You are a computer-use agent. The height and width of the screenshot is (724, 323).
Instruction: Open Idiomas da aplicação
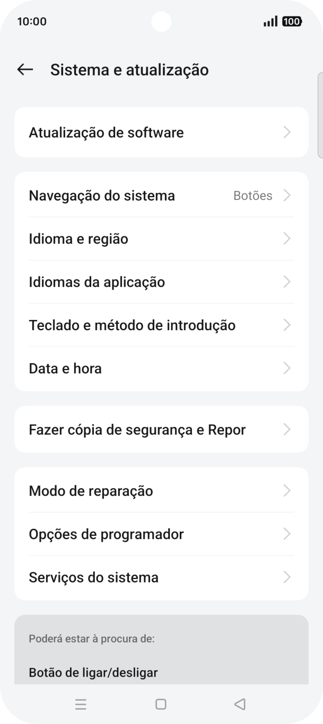tap(161, 282)
